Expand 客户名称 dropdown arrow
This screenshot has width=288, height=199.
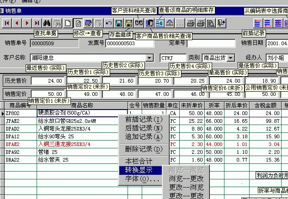coord(149,58)
